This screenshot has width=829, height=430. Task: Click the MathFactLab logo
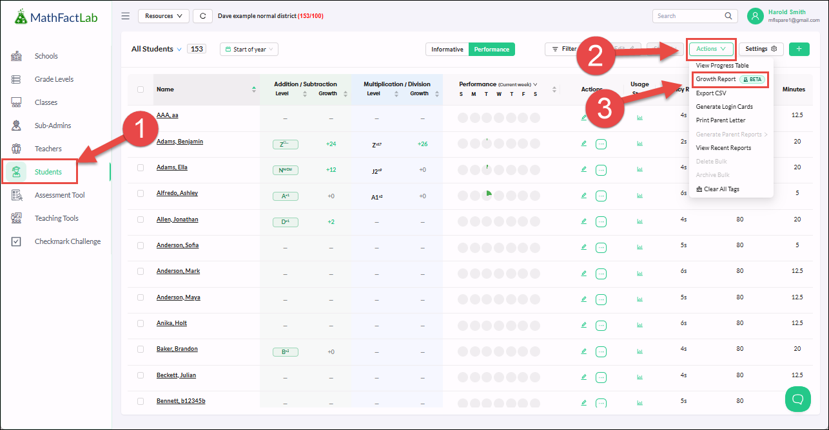pyautogui.click(x=56, y=17)
